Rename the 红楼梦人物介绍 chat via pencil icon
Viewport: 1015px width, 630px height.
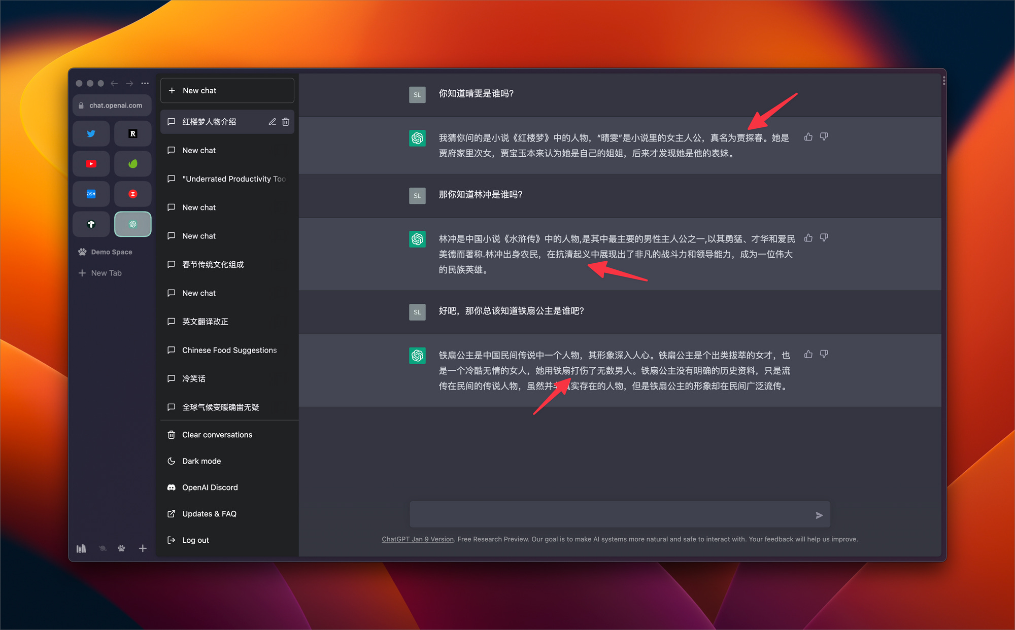click(272, 122)
